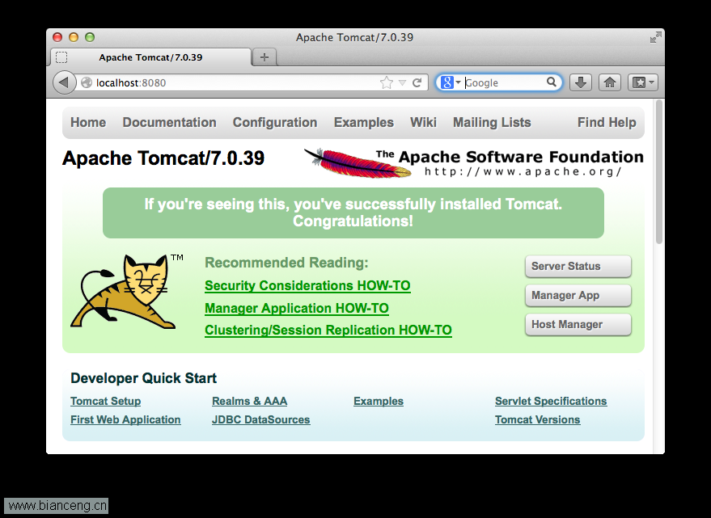
Task: Open the First Web Application link
Action: 125,419
